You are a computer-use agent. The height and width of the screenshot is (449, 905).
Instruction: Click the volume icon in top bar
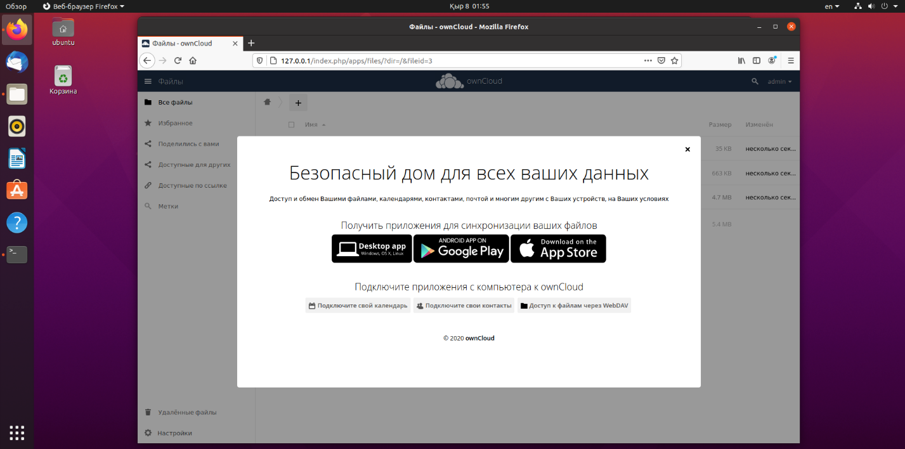(x=870, y=6)
